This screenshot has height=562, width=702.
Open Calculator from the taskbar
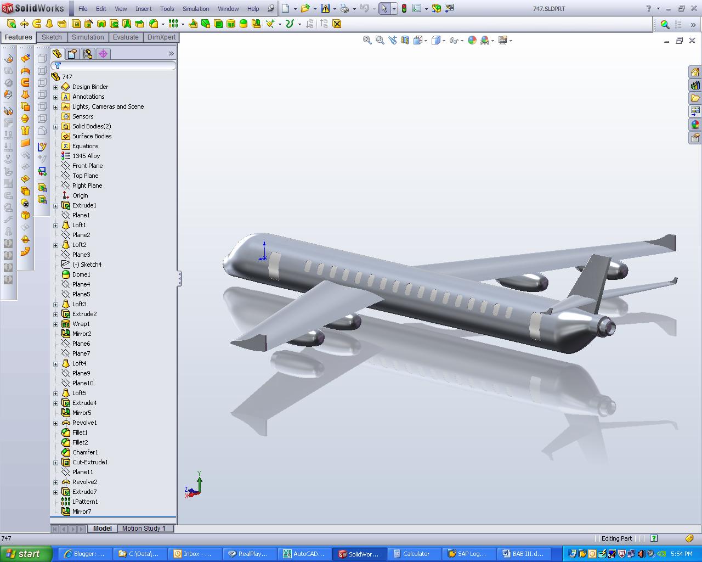click(x=414, y=553)
